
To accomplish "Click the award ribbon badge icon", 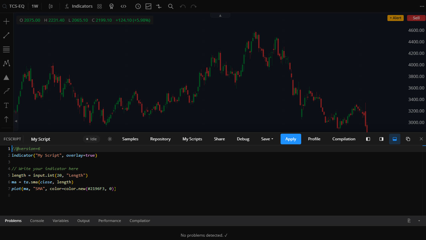I will coord(111,6).
